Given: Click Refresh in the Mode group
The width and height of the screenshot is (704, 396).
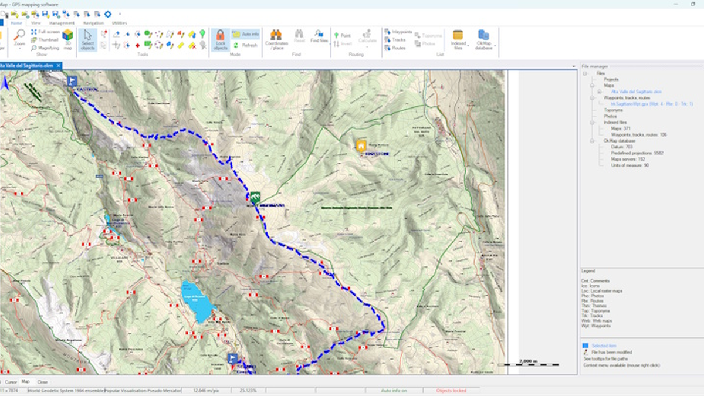Looking at the screenshot, I should (x=246, y=45).
